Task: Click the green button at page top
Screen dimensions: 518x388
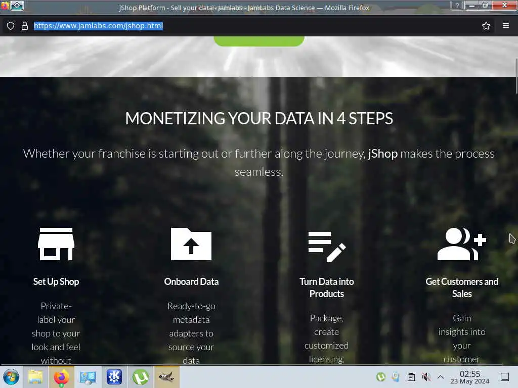Action: point(259,41)
